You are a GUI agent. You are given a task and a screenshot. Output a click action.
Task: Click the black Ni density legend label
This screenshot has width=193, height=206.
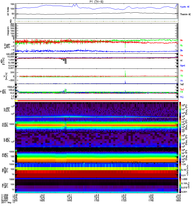[181, 61]
